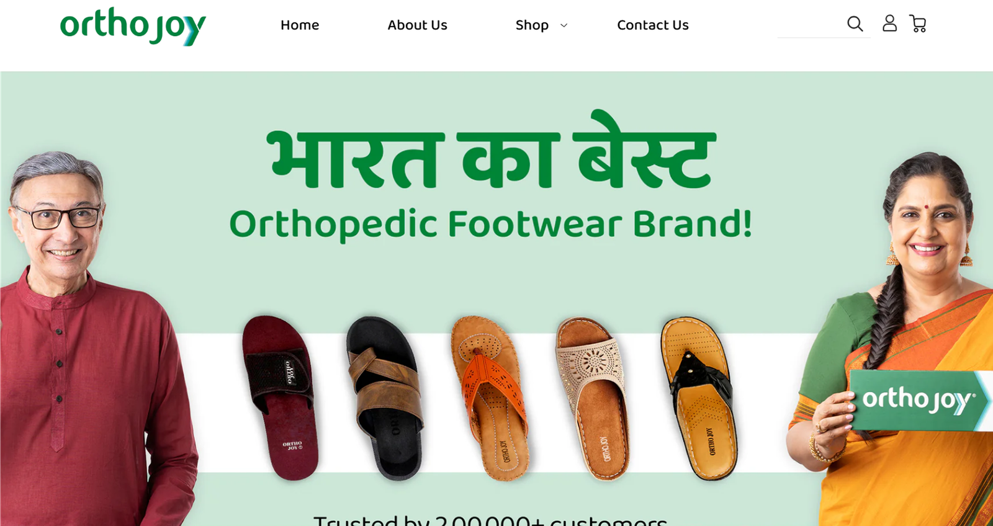
Task: Click the Orthopedic Footwear Brand text
Action: pos(491,224)
